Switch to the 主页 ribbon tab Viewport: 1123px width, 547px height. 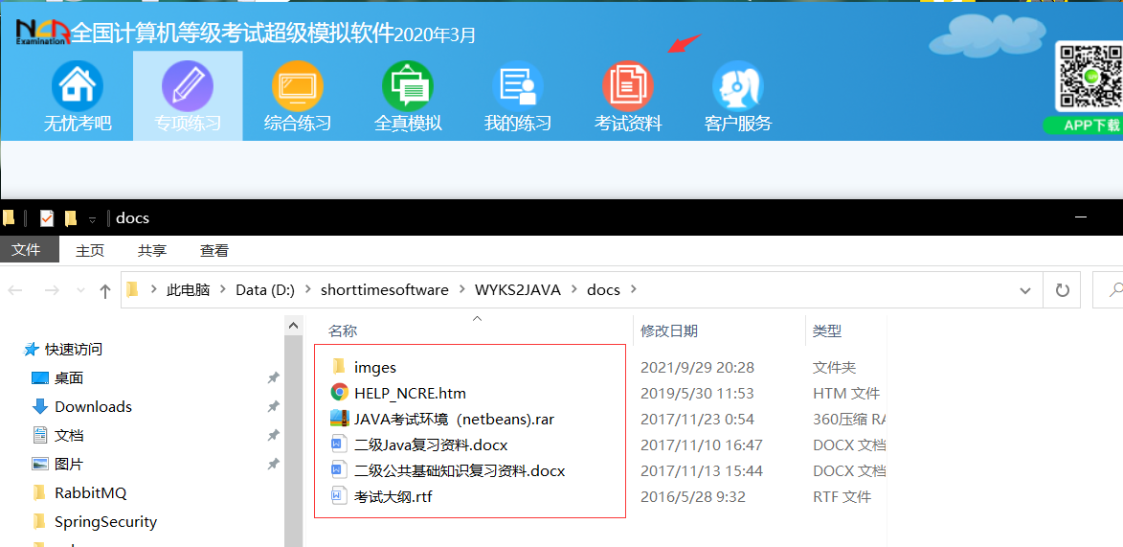coord(90,250)
